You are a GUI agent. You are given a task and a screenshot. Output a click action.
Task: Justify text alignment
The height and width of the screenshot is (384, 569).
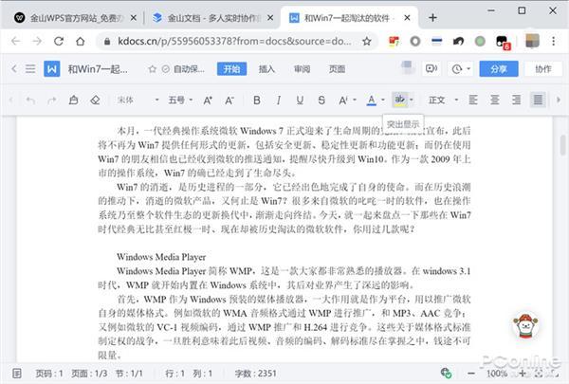[x=538, y=100]
